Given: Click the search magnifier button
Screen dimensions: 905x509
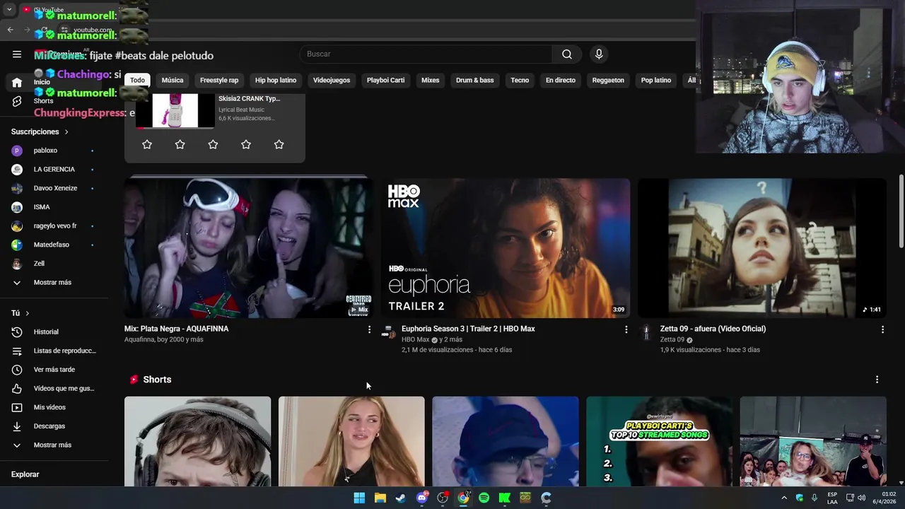Looking at the screenshot, I should (x=567, y=54).
